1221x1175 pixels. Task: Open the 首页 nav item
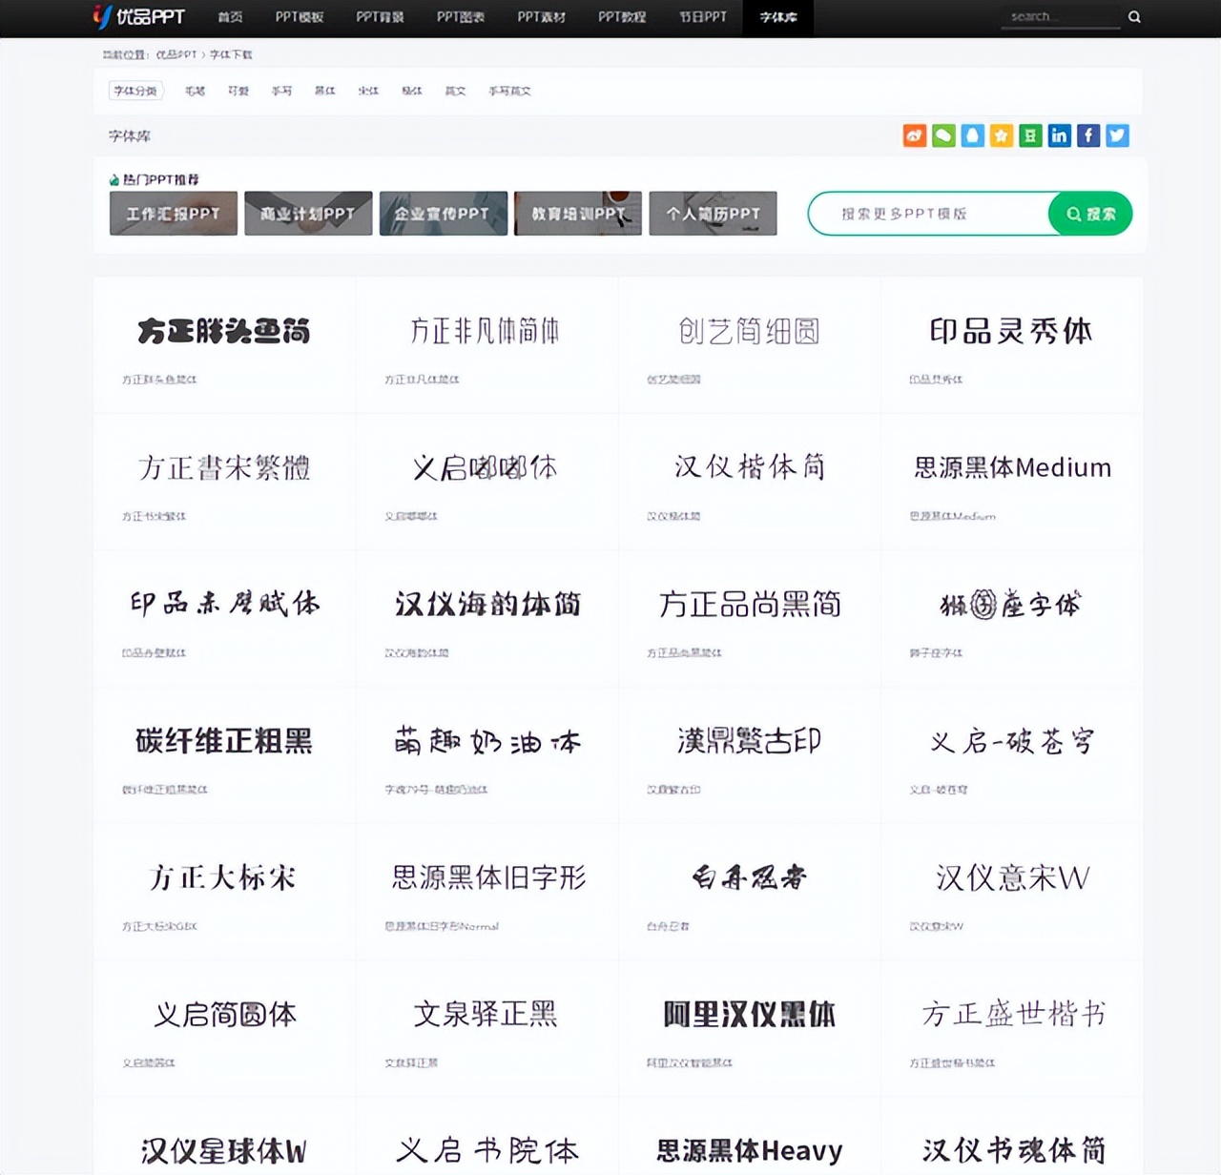point(230,17)
